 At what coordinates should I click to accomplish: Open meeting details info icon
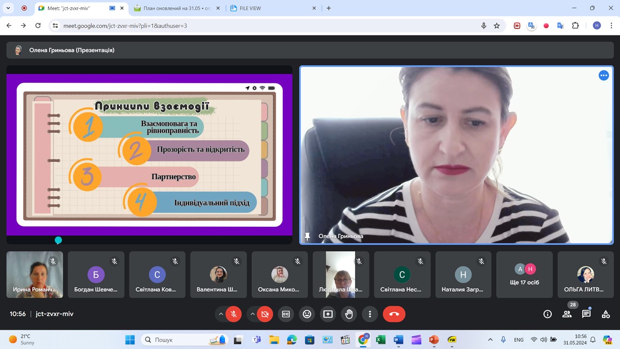click(547, 314)
